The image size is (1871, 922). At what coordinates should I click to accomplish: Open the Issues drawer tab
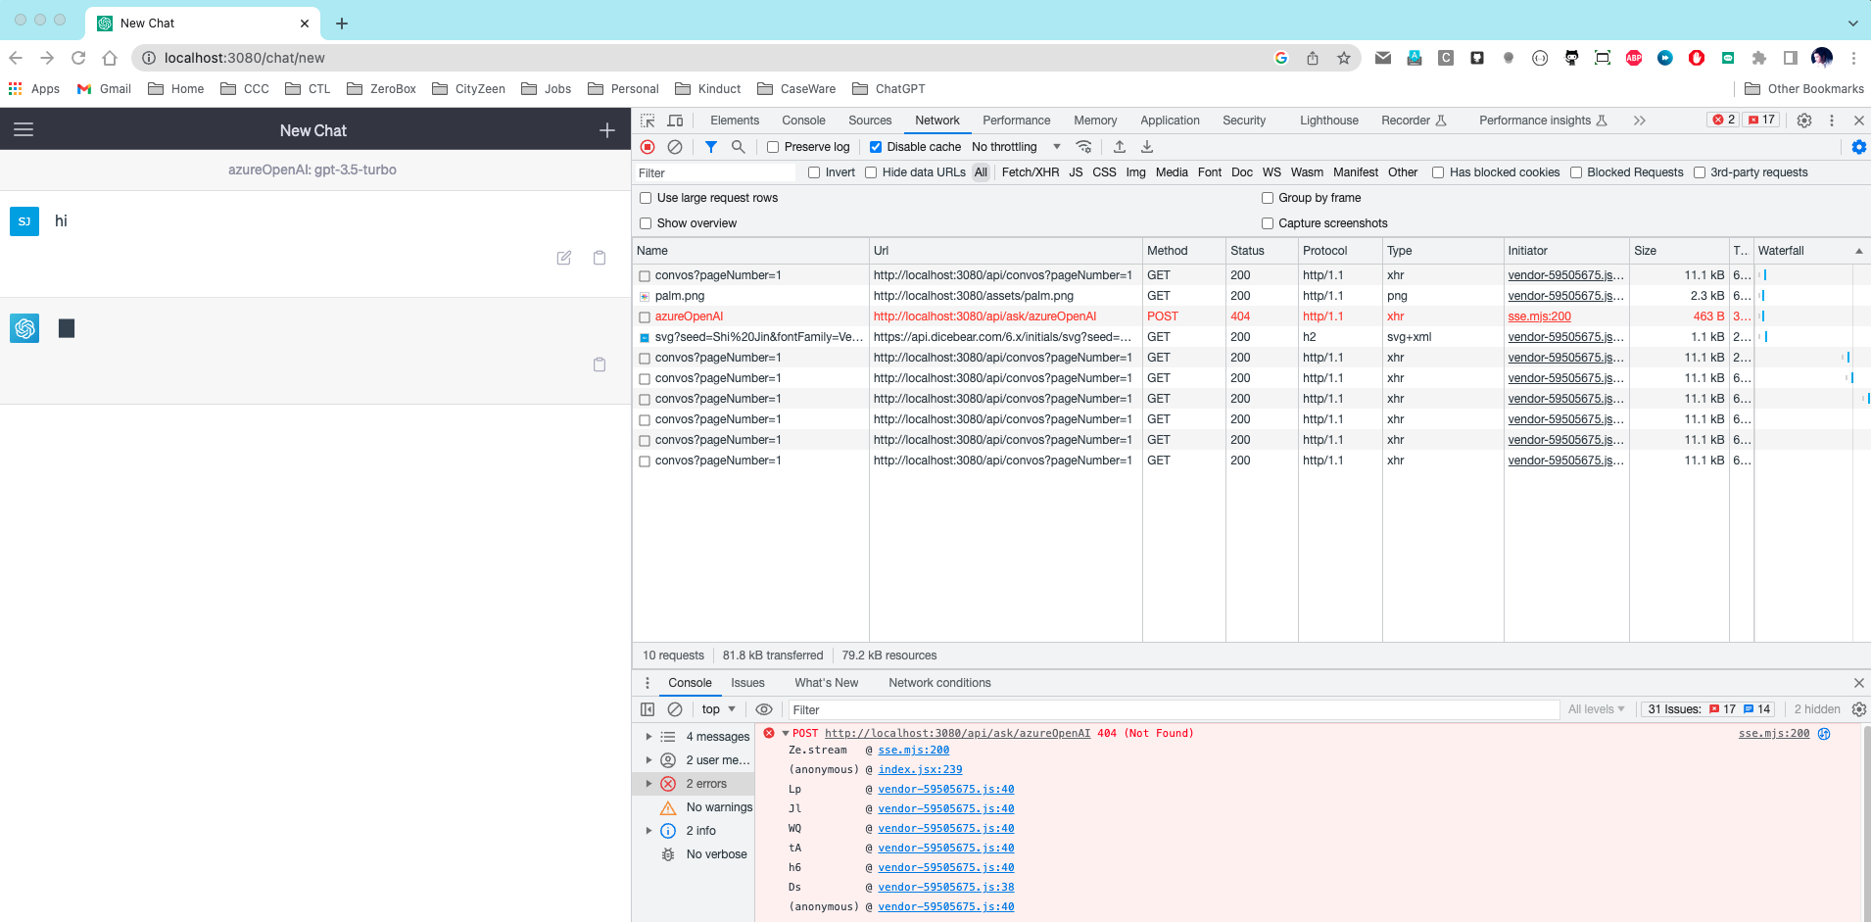point(747,682)
